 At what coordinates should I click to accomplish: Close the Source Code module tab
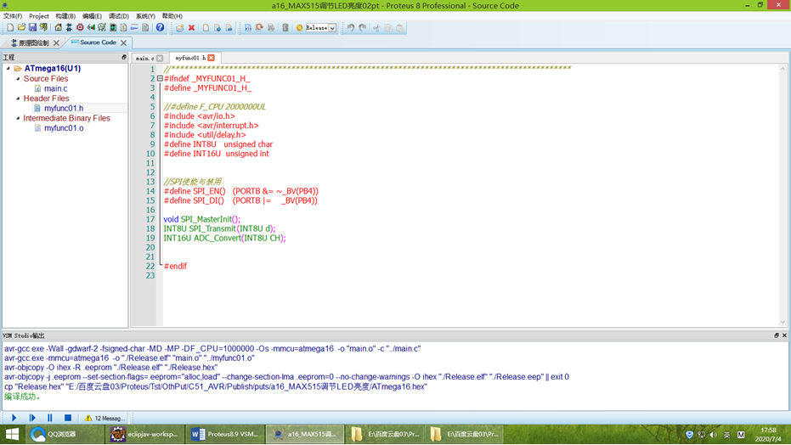point(123,42)
